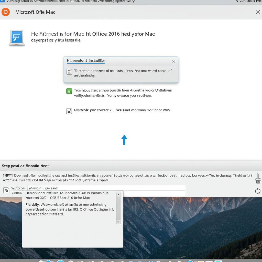Viewport: 262px width, 262px height.
Task: Open the 20k Ohtel dropdown at top right
Action: pyautogui.click(x=249, y=1)
